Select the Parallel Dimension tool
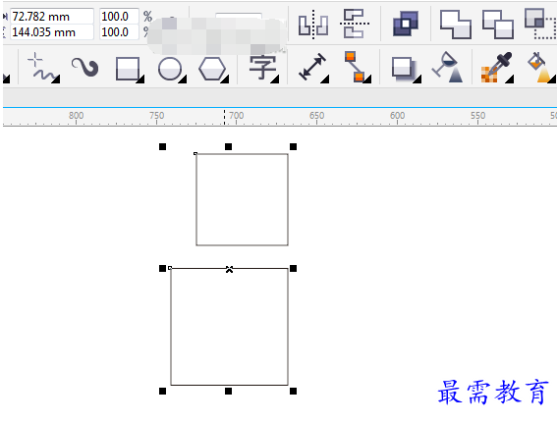Viewport: 557px width, 423px height. (x=313, y=68)
